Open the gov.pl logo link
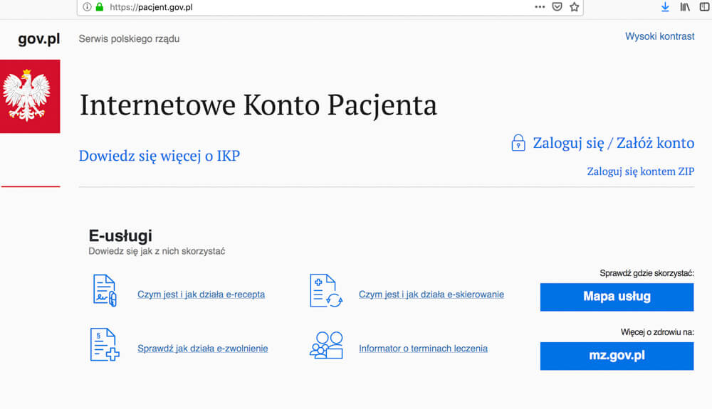The width and height of the screenshot is (712, 409). pyautogui.click(x=39, y=39)
